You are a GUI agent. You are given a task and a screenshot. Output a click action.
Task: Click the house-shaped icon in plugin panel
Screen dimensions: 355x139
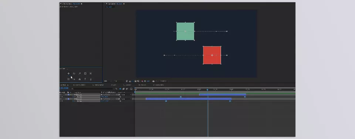click(x=80, y=79)
